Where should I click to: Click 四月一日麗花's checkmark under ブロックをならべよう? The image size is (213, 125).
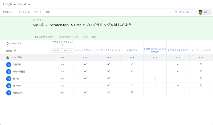point(109,71)
